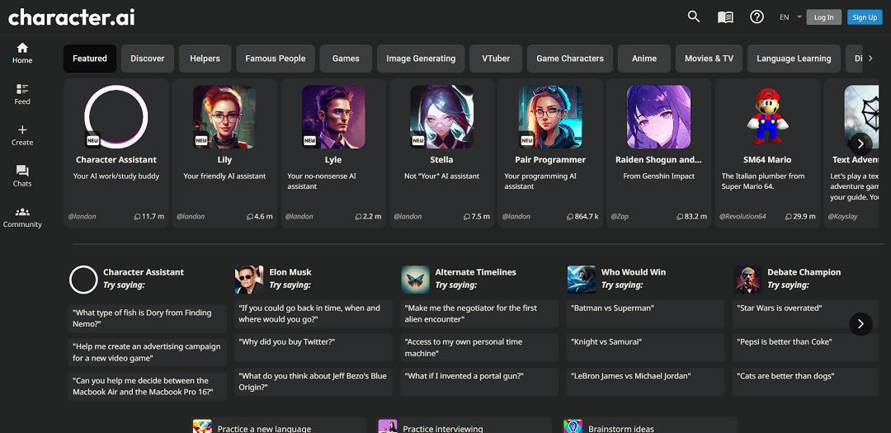Click the Create plus icon
The width and height of the screenshot is (891, 433).
22,130
